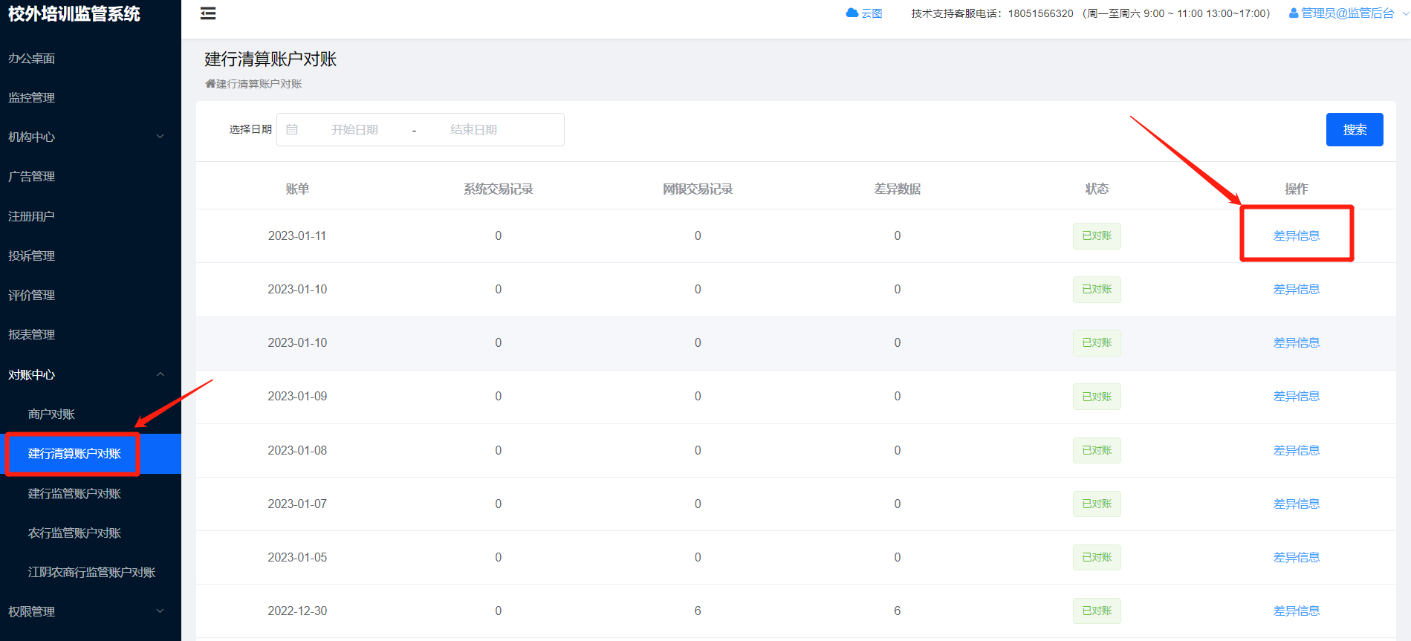1411x641 pixels.
Task: Click the admin user avatar icon
Action: click(x=1294, y=13)
